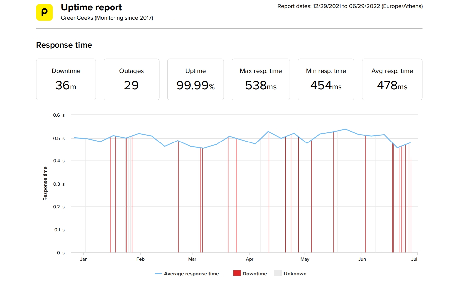
Task: Click the 0 s y-axis label
Action: 61,253
